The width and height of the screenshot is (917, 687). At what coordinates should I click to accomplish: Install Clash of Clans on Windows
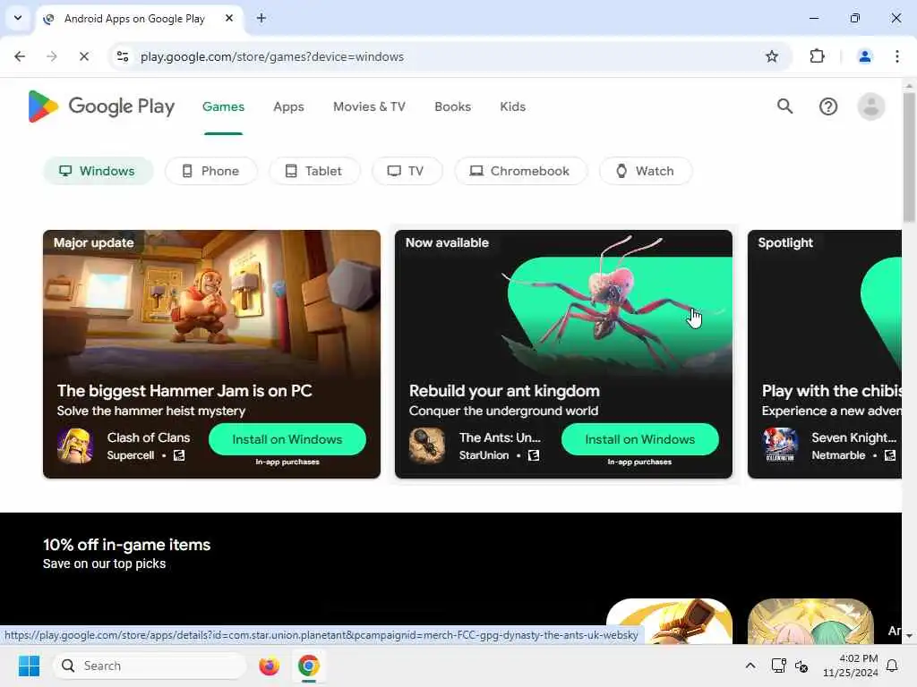(287, 439)
